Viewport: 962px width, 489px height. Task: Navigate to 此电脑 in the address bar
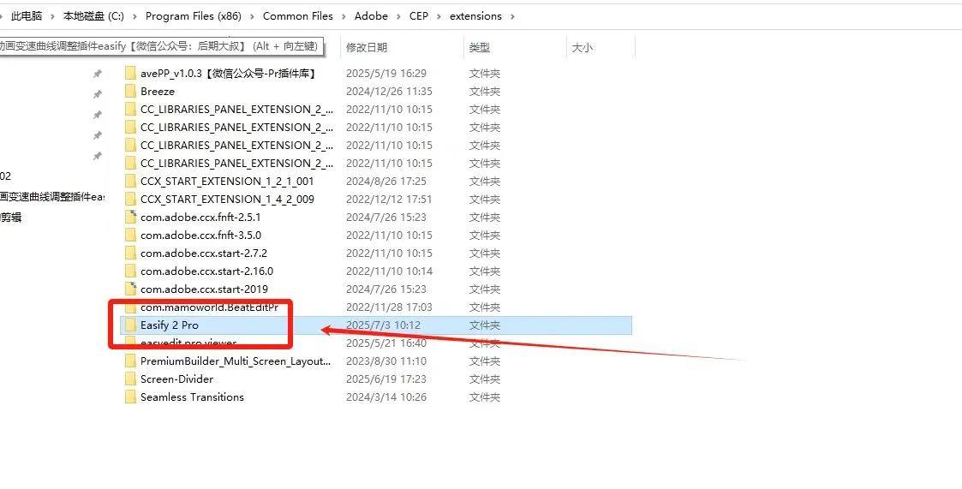pos(27,16)
